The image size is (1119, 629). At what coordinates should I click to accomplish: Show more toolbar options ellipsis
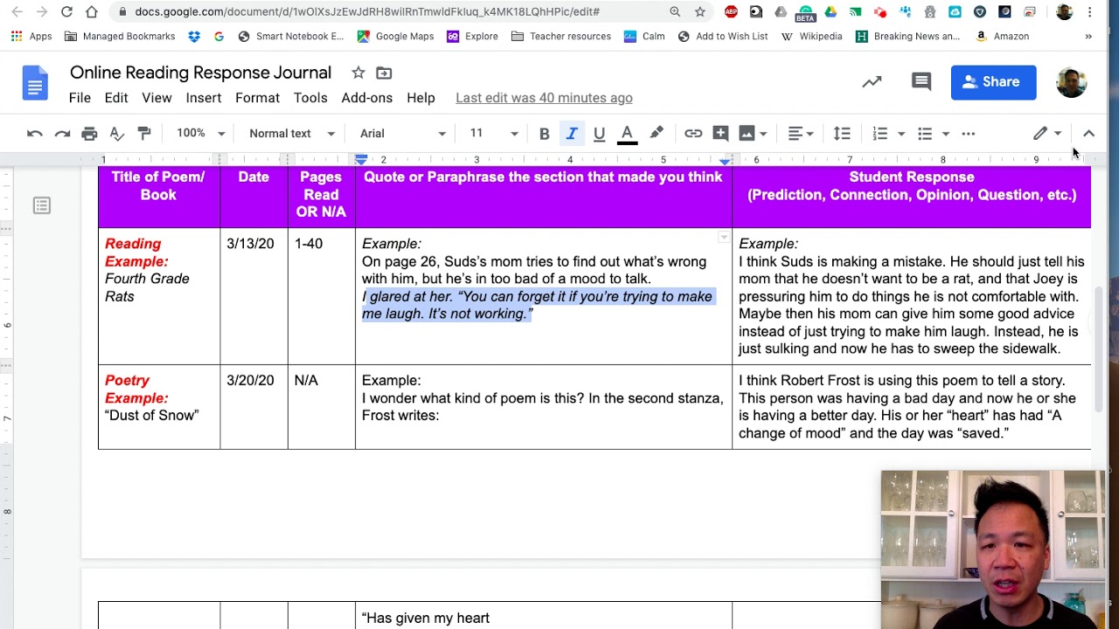pyautogui.click(x=969, y=134)
